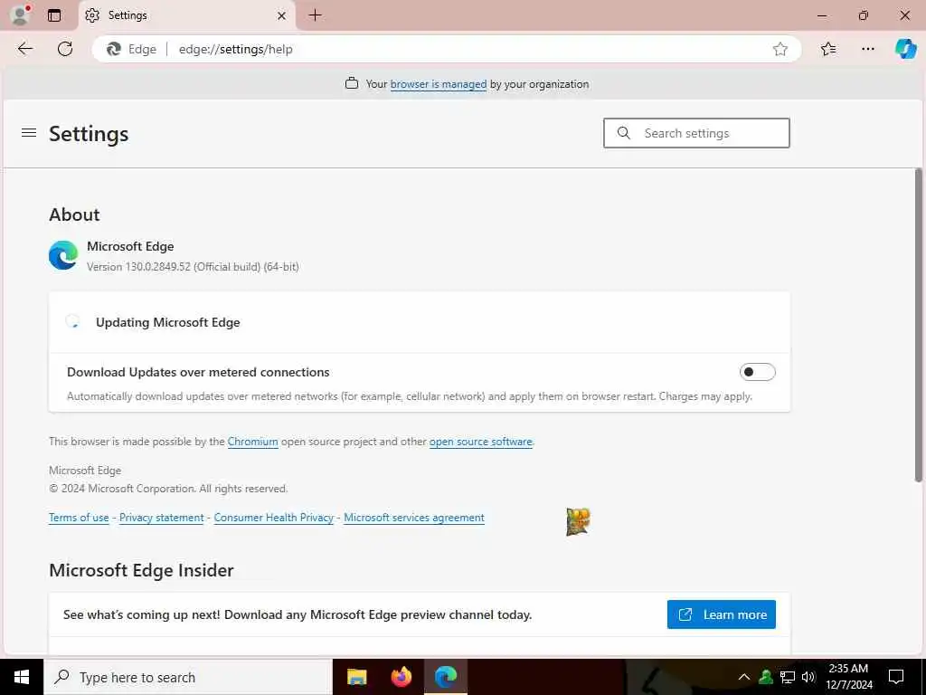
Task: Click the Learn more button
Action: point(721,614)
